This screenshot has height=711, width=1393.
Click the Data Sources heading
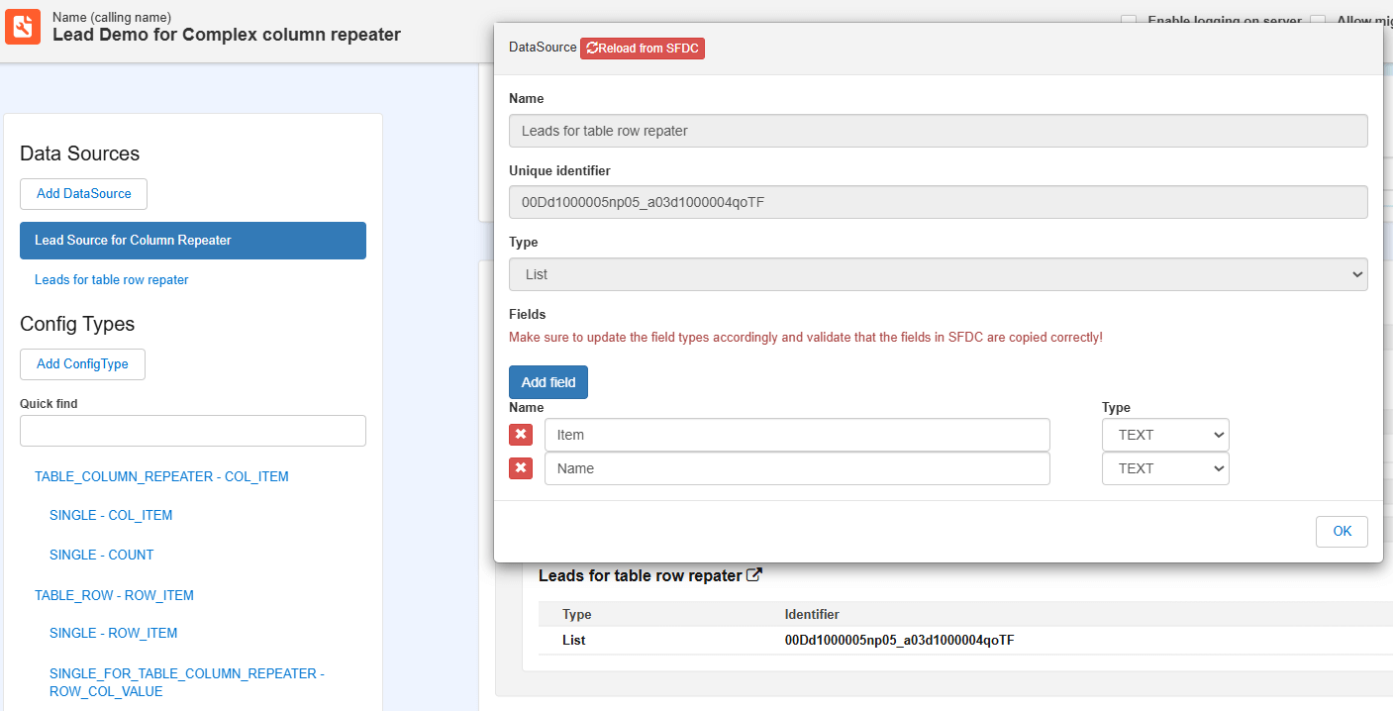79,153
